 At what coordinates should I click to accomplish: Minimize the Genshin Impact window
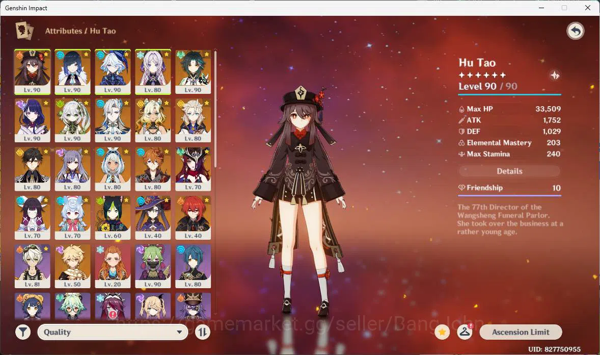coord(541,8)
